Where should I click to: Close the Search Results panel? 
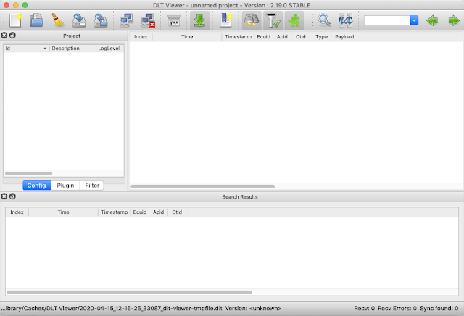pos(4,196)
